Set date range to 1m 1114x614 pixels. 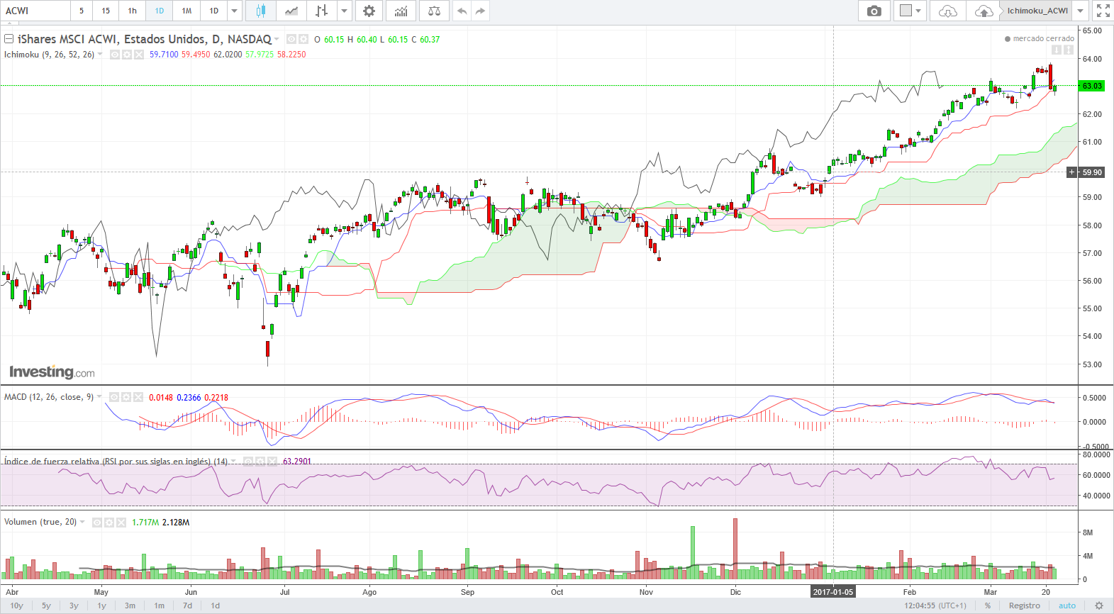point(159,605)
